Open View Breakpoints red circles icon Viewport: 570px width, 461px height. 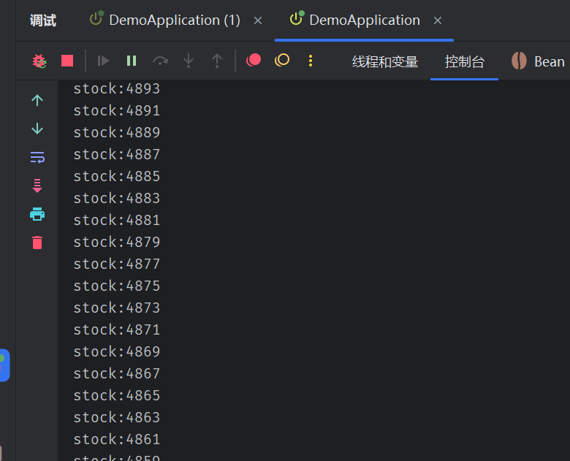point(254,61)
